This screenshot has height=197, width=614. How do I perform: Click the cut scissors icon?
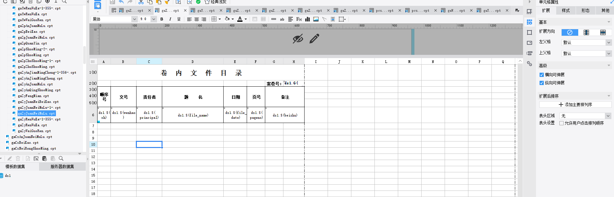[x=141, y=2]
